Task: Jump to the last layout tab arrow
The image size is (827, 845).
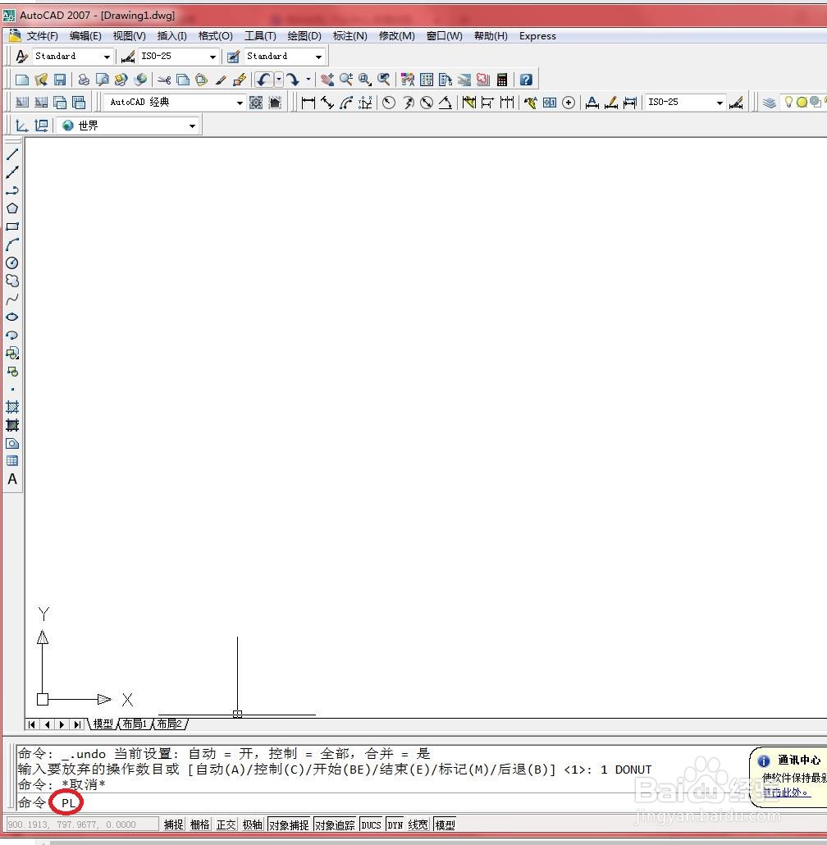Action: click(78, 724)
